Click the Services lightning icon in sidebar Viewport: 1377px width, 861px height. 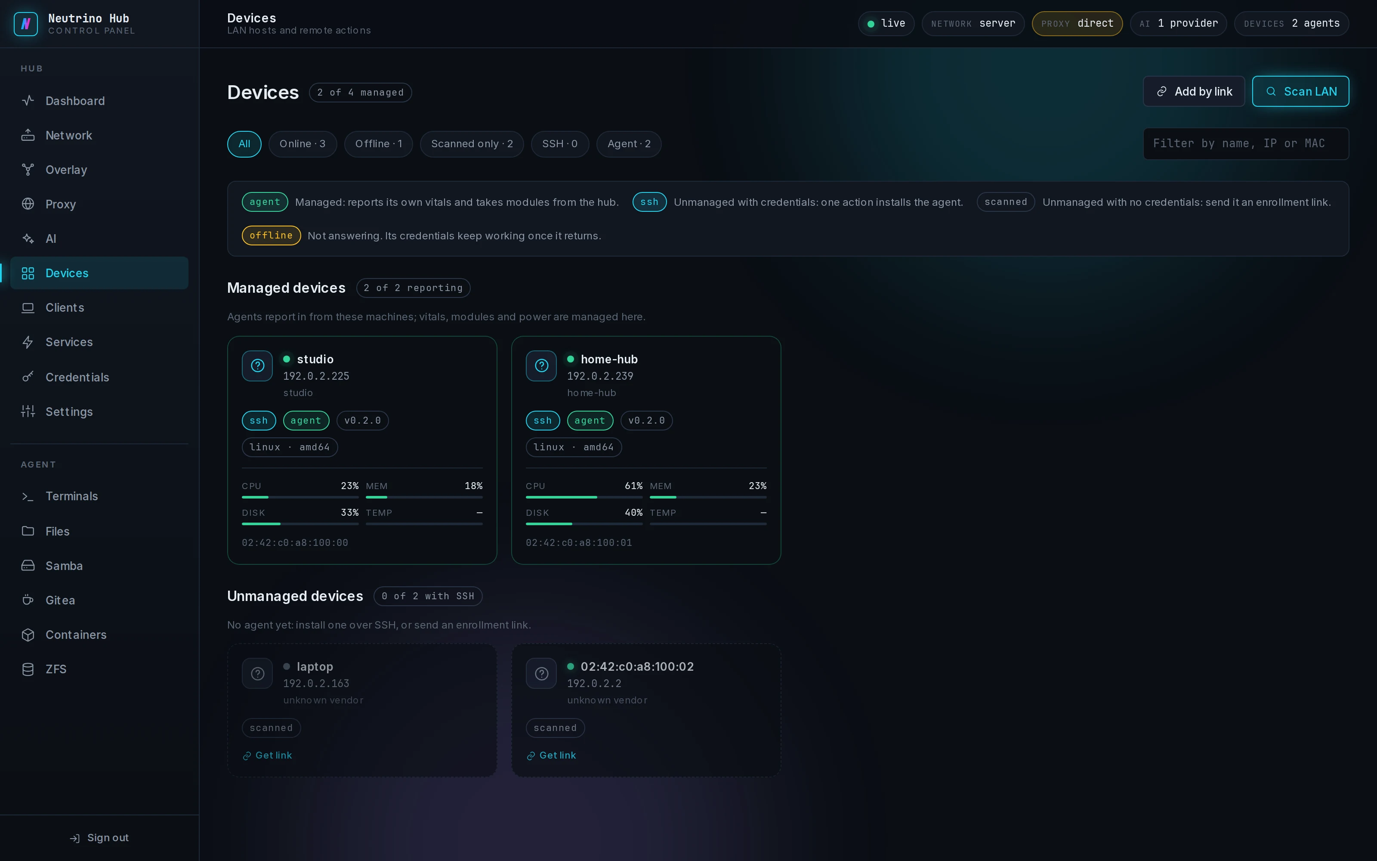[28, 342]
